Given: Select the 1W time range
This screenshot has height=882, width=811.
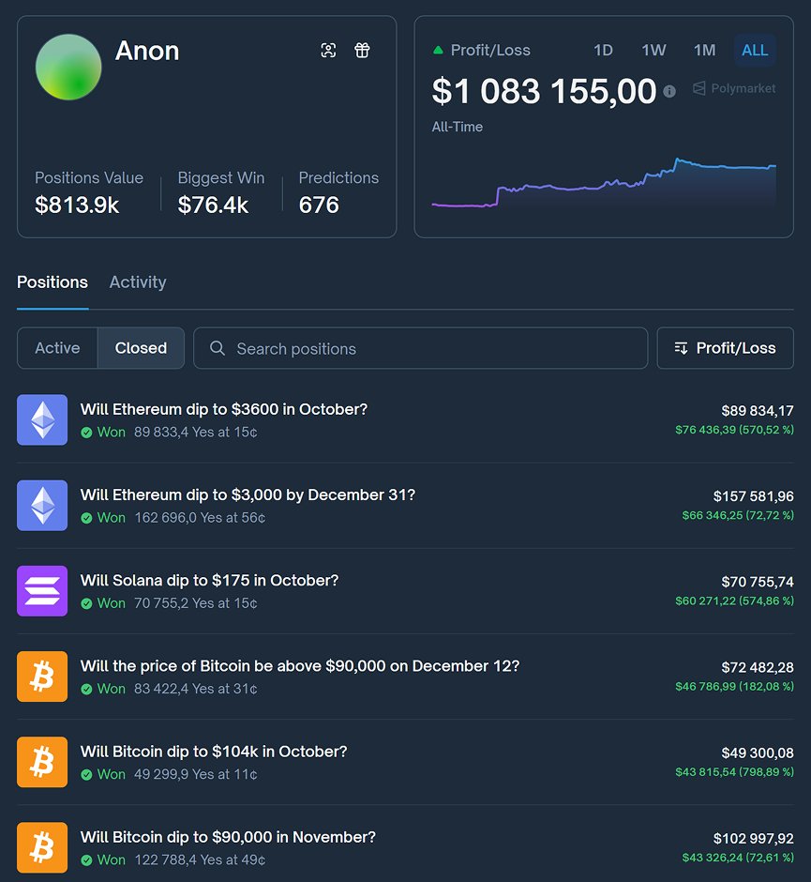Looking at the screenshot, I should click(653, 50).
